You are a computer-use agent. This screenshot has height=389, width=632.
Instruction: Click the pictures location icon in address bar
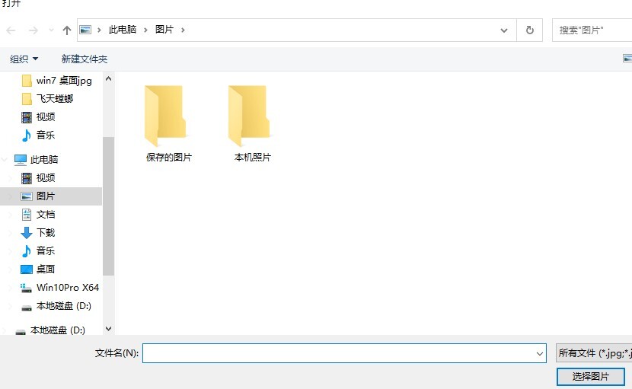tap(85, 30)
